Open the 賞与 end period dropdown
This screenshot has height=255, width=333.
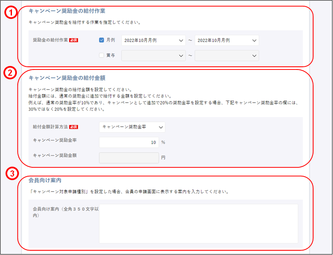(227, 55)
